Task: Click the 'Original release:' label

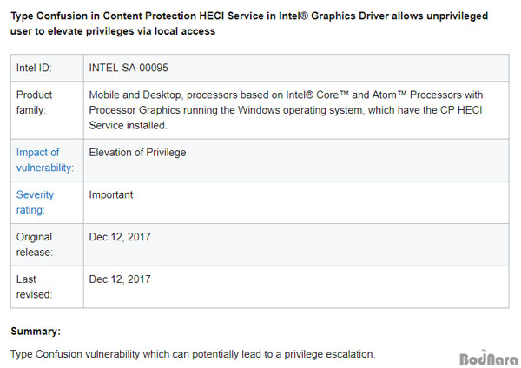Action: coord(34,245)
